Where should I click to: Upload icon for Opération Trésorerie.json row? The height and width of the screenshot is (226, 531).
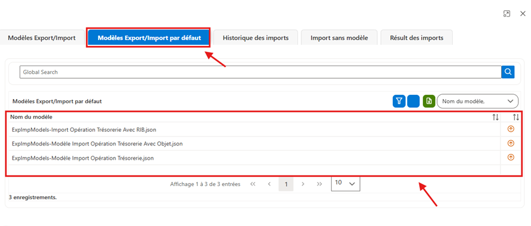pos(511,157)
